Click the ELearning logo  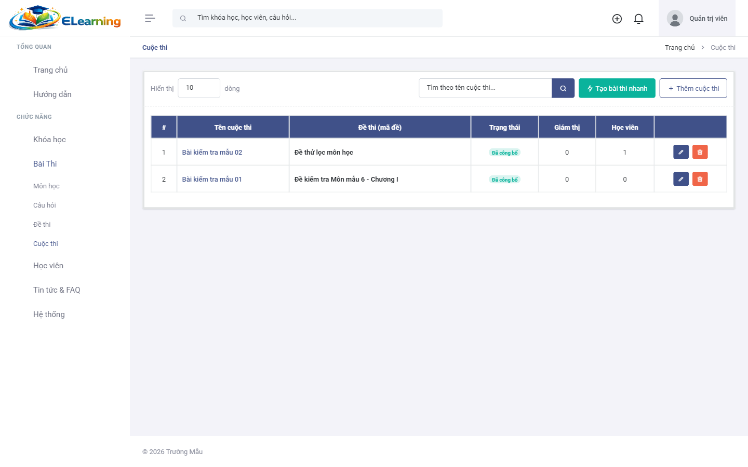[65, 18]
